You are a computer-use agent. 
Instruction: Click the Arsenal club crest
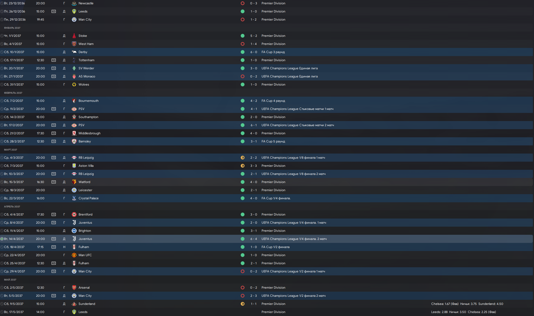pos(74,288)
